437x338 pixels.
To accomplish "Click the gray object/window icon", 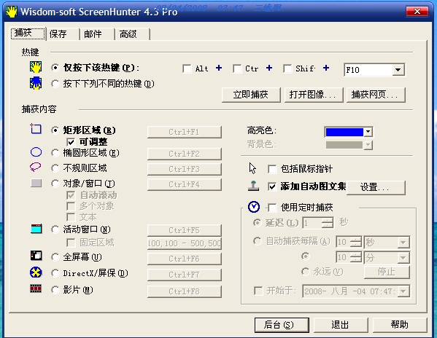I will pos(36,183).
